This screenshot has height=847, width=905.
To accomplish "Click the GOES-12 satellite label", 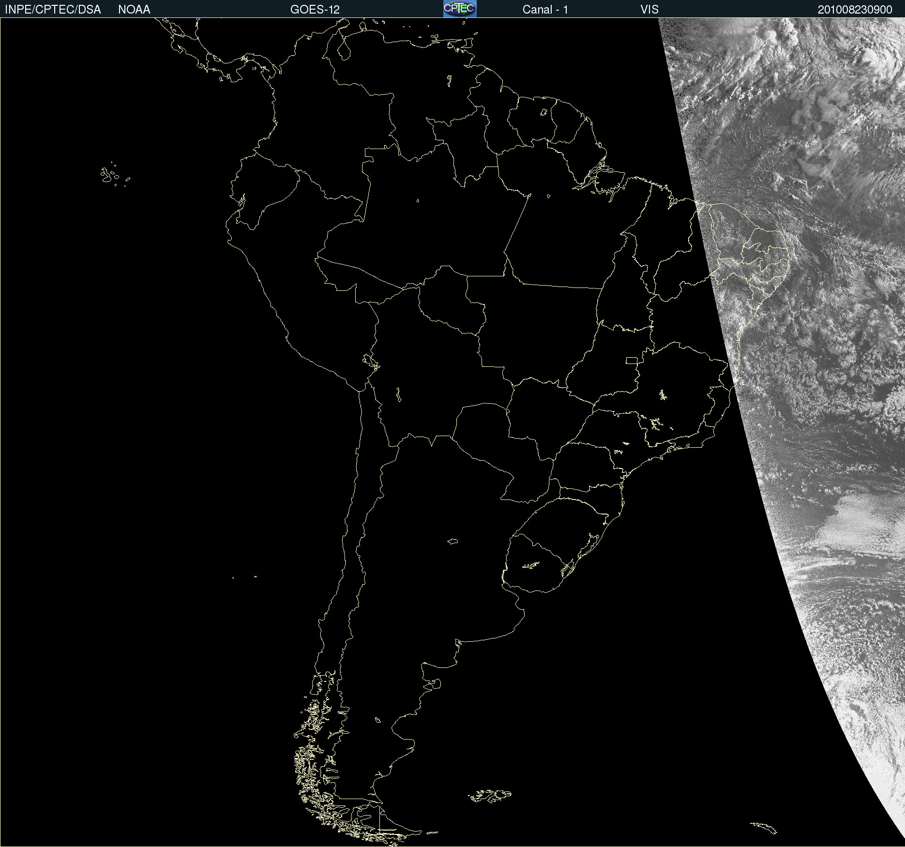I will (315, 10).
